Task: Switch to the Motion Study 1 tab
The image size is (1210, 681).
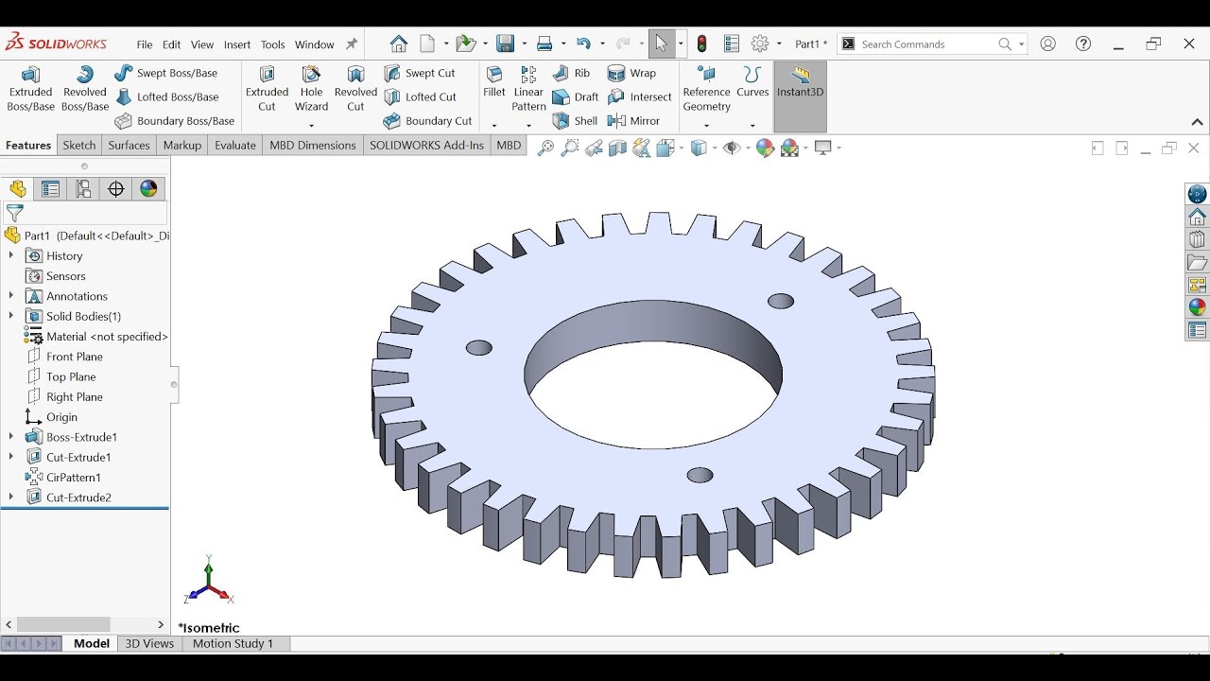Action: coord(233,643)
